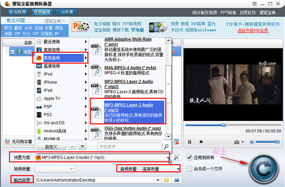Click the phone and DVD disc icon

coord(158,27)
